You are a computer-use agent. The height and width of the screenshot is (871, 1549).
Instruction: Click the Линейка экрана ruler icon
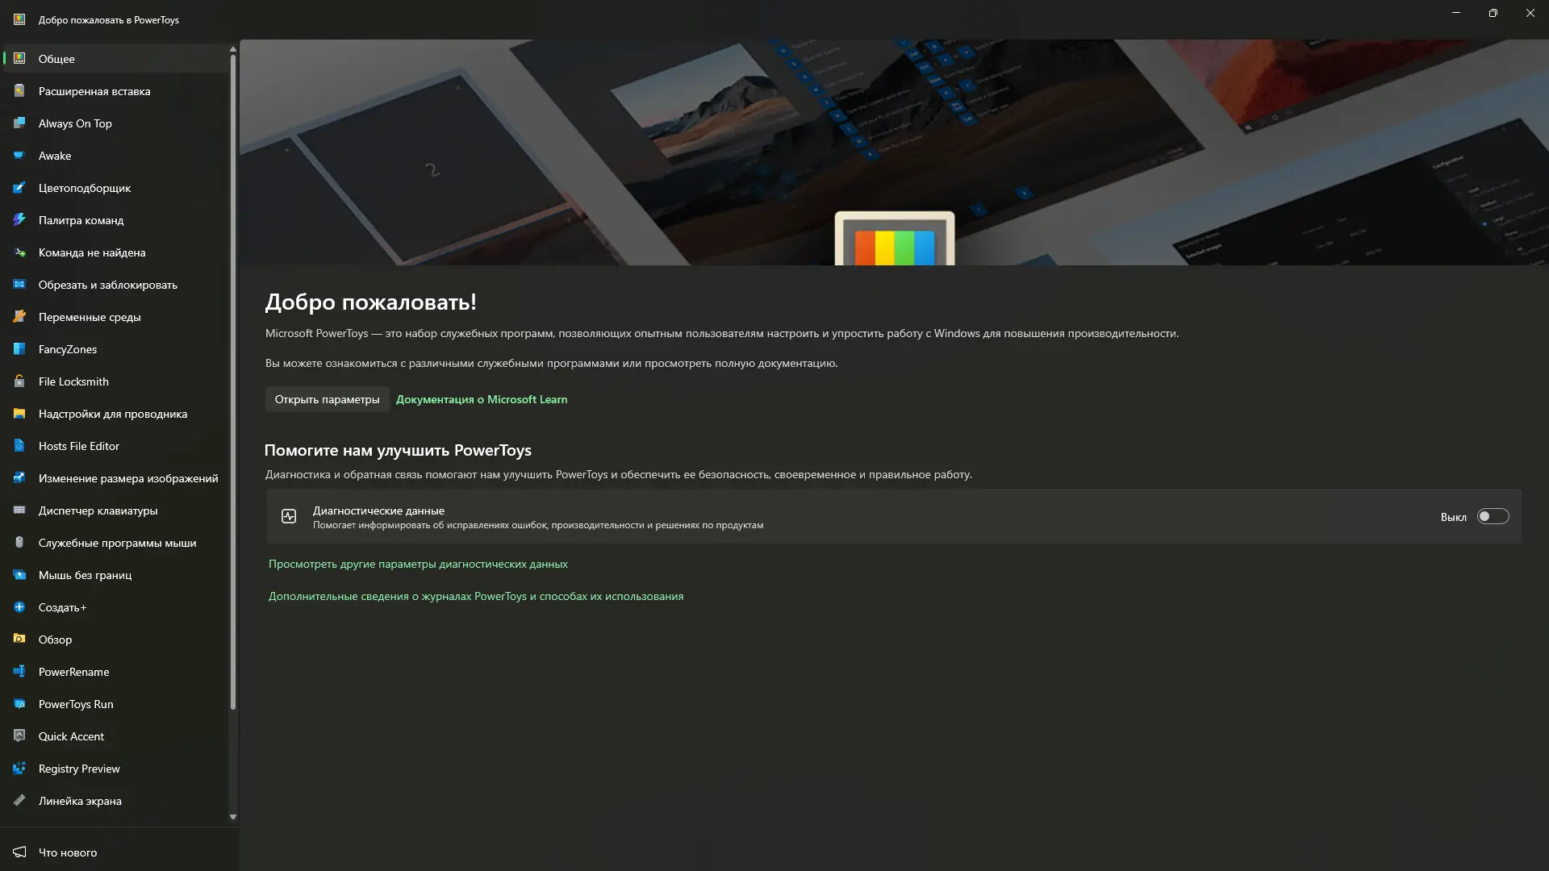[x=19, y=801]
